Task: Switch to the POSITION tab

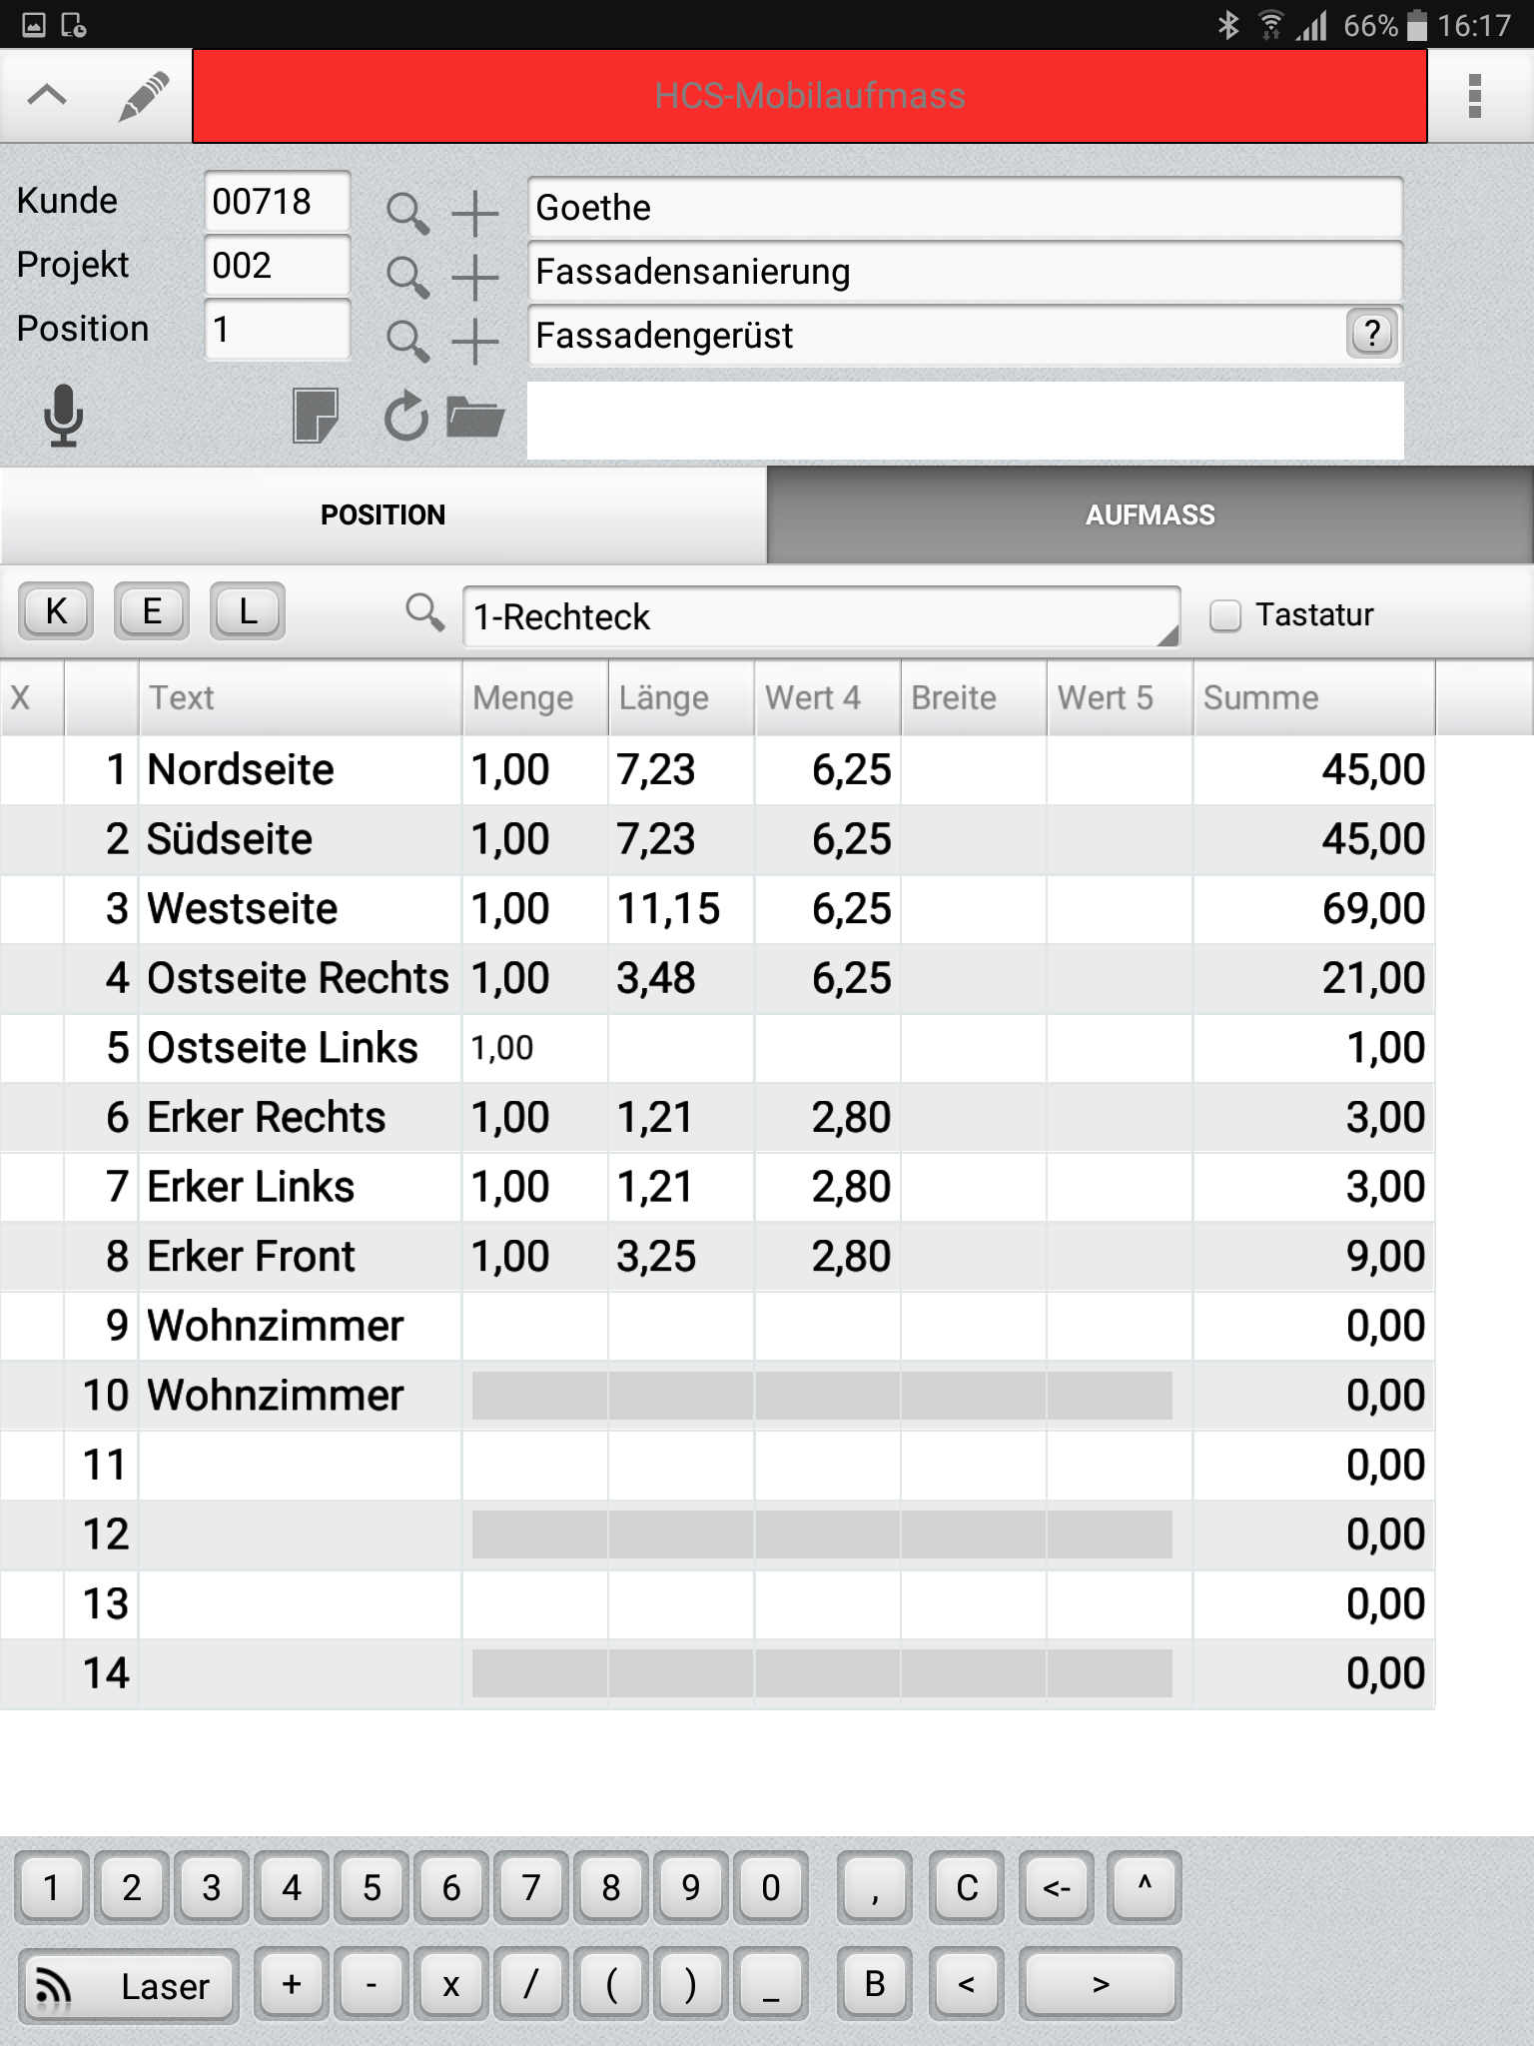Action: (x=383, y=515)
